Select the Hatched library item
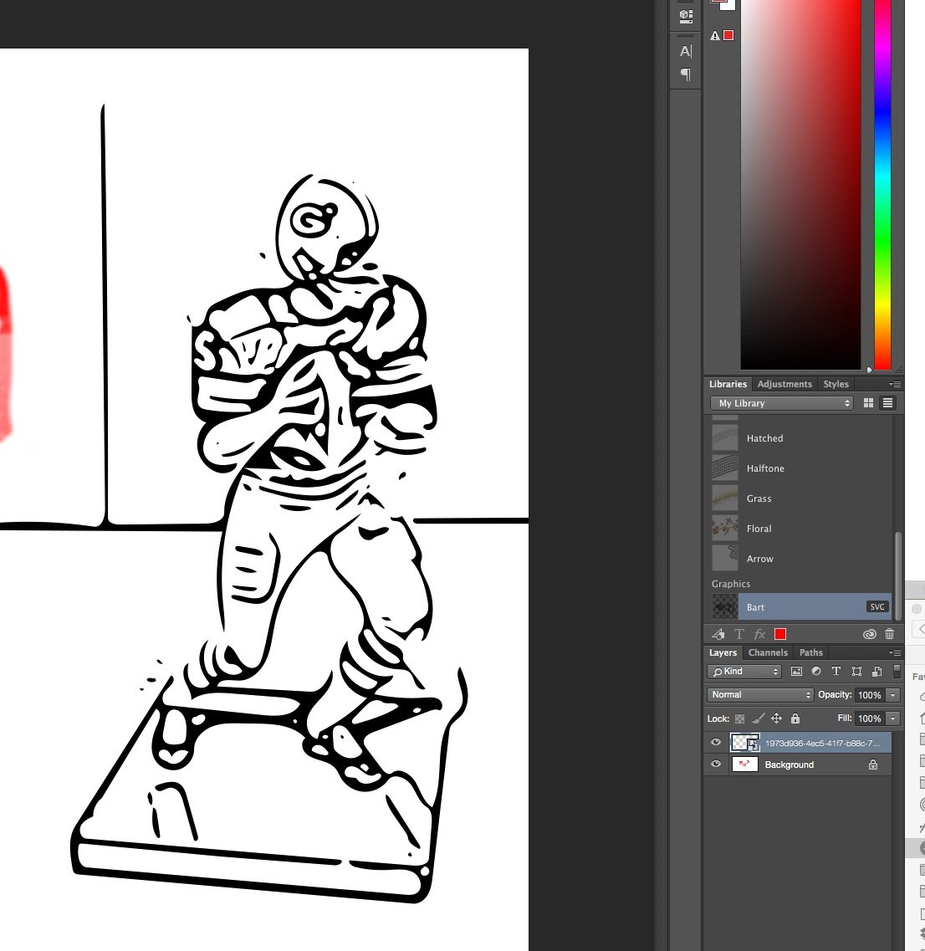Image resolution: width=925 pixels, height=951 pixels. [x=800, y=438]
